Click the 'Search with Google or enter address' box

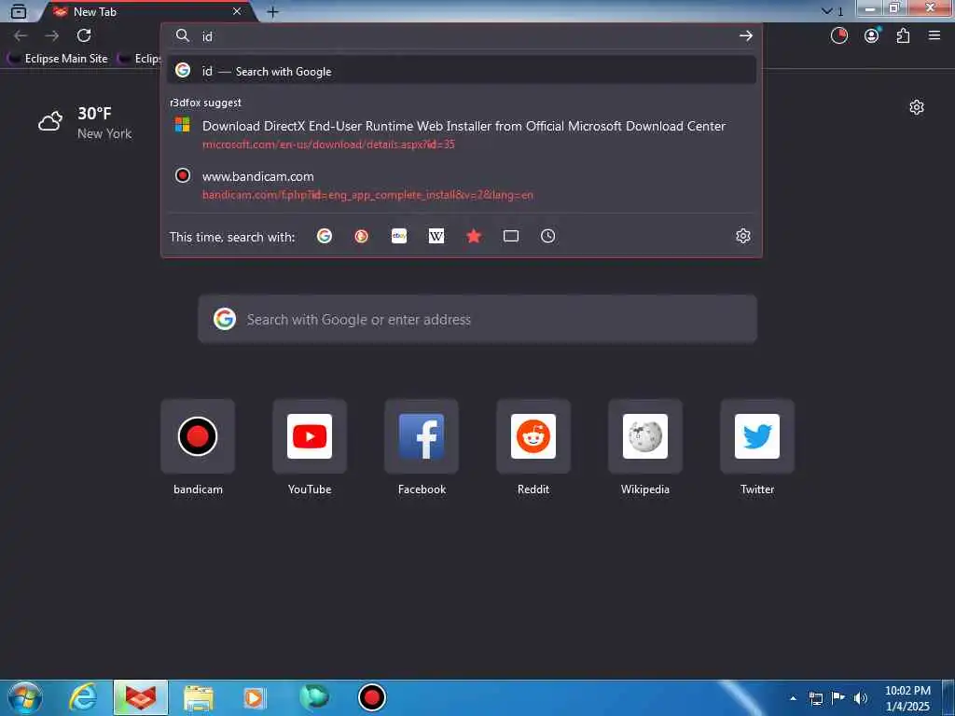tap(477, 319)
